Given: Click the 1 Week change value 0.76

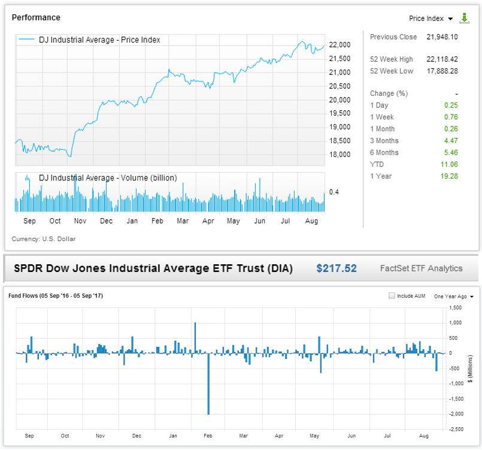Looking at the screenshot, I should point(451,117).
